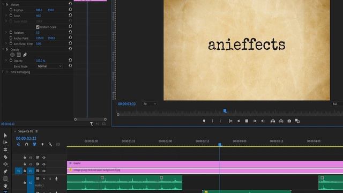This screenshot has width=343, height=193.
Task: Click program monitor timecode field
Action: pos(127,104)
